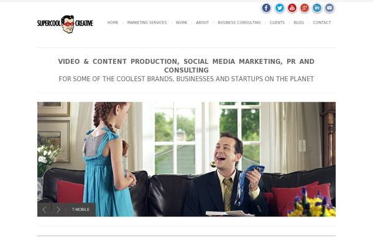Open the Google Plus social icon
The image size is (373, 248).
[305, 8]
